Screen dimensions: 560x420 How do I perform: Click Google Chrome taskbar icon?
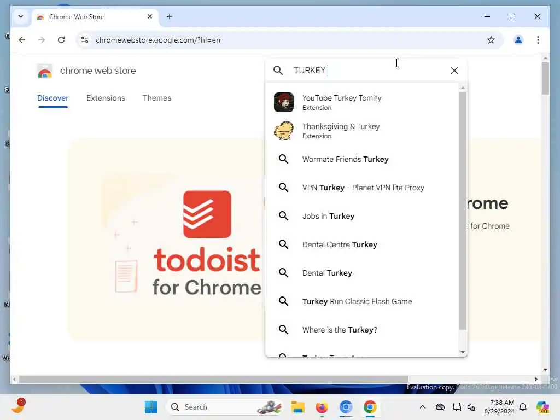(370, 407)
